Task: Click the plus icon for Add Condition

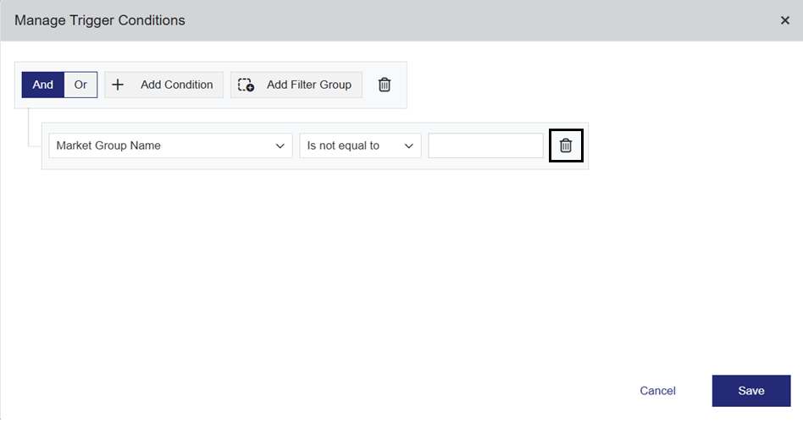Action: tap(118, 85)
